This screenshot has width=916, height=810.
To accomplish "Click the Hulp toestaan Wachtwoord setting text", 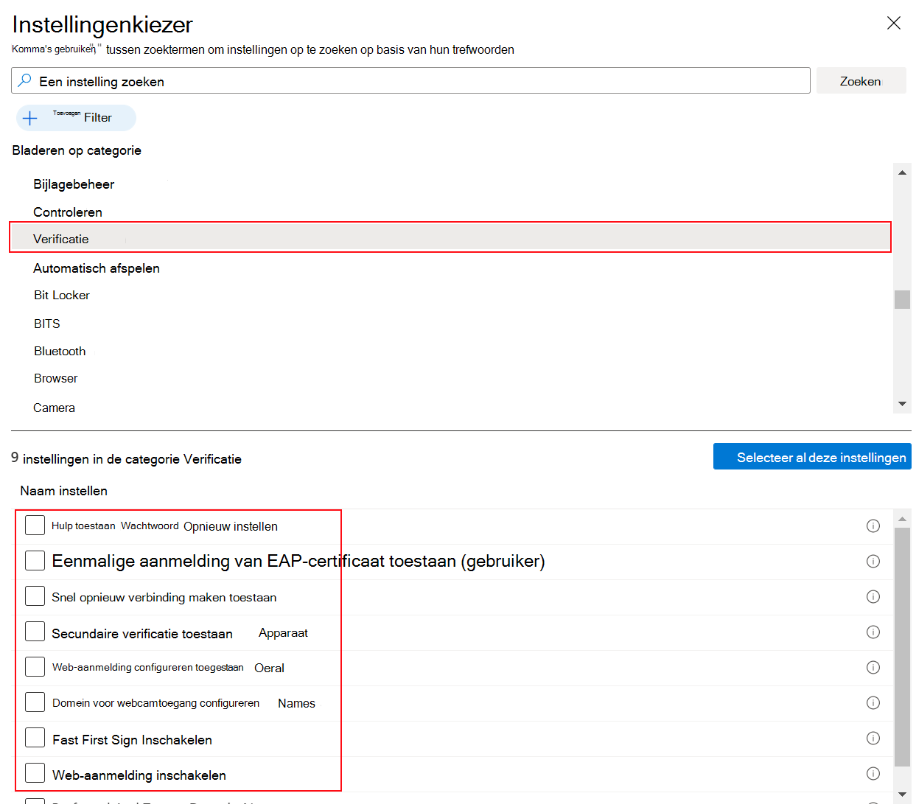I will (x=164, y=526).
